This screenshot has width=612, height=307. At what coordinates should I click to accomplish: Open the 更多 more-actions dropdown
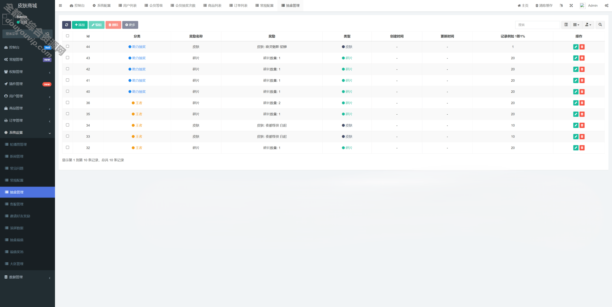coord(130,25)
